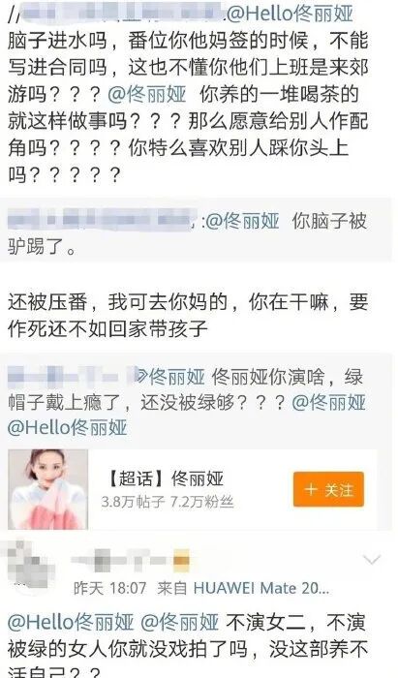398x678 pixels.
Task: Tap the 3.8万帖子 7.2万粉丝 stats
Action: pos(168,502)
